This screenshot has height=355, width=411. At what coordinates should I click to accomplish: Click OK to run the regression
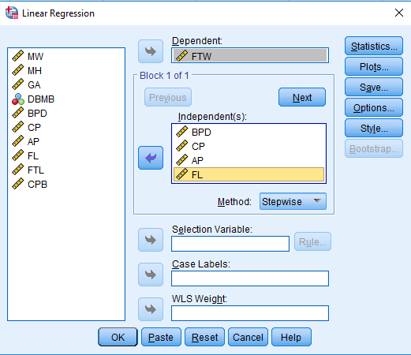tap(118, 337)
